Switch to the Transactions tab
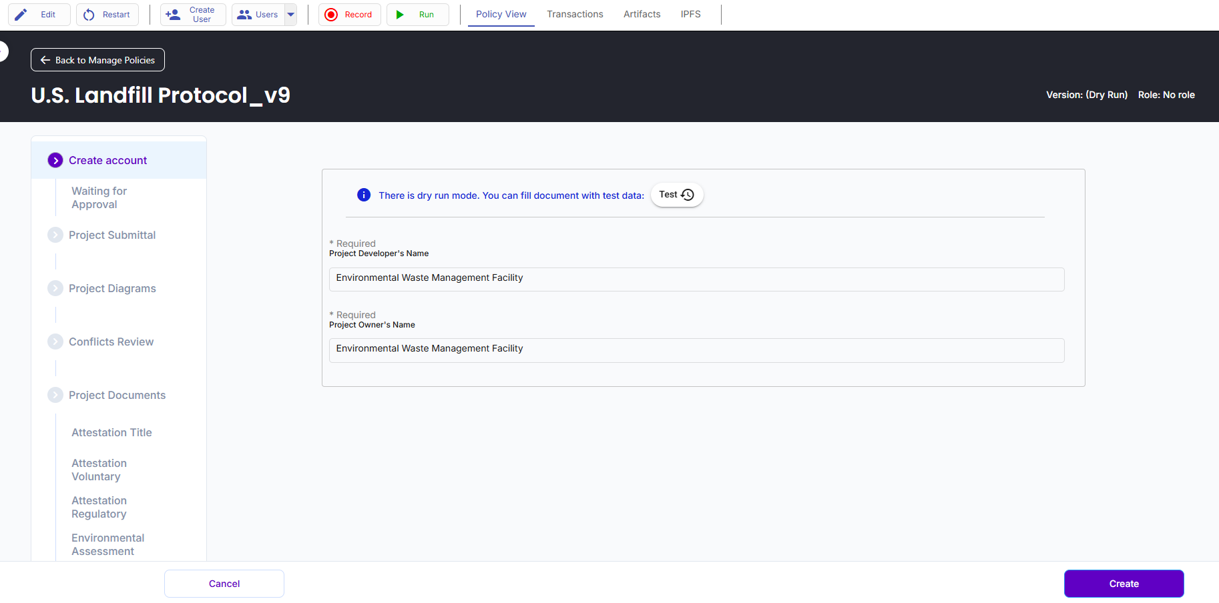This screenshot has width=1219, height=603. coord(575,14)
